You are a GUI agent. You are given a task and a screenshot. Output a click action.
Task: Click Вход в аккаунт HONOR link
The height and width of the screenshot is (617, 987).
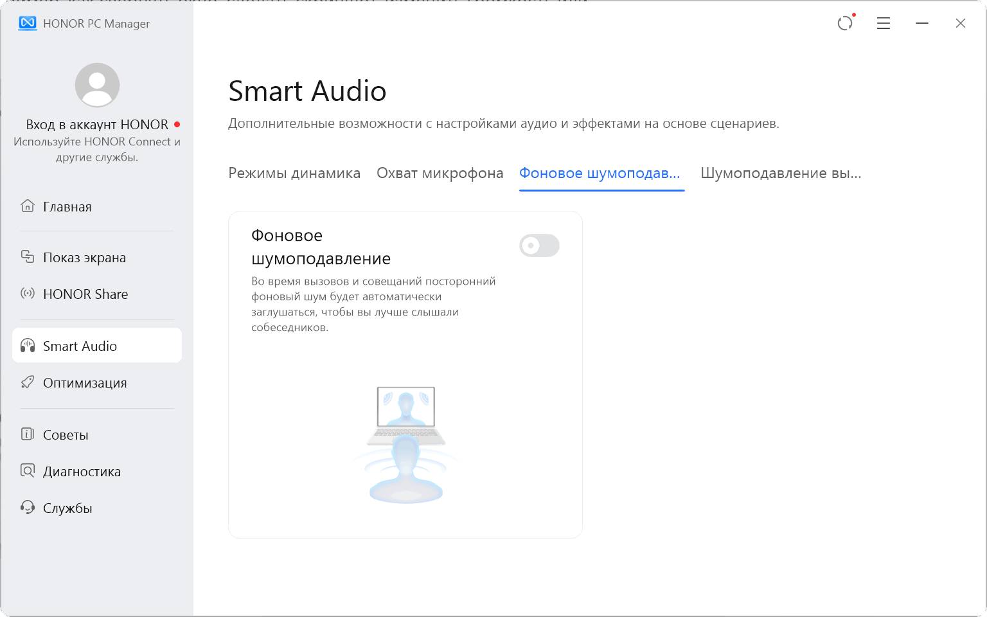click(97, 125)
